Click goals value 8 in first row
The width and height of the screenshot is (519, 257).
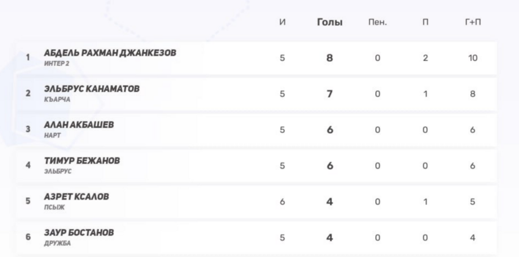[x=329, y=58]
